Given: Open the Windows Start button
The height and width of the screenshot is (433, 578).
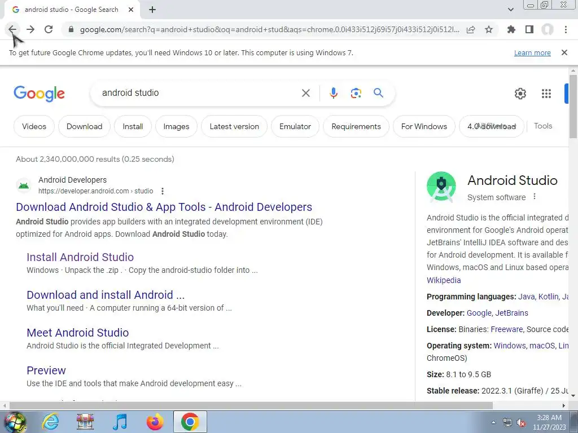Looking at the screenshot, I should tap(15, 422).
